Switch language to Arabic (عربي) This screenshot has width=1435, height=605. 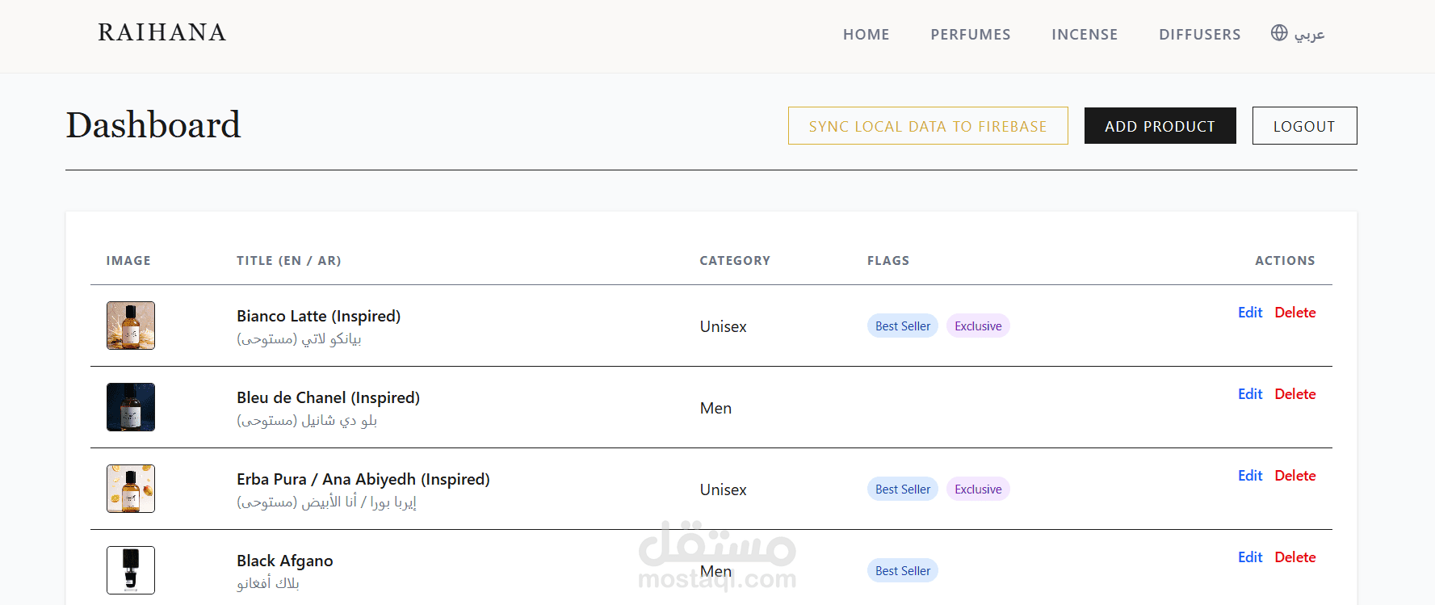point(1309,35)
